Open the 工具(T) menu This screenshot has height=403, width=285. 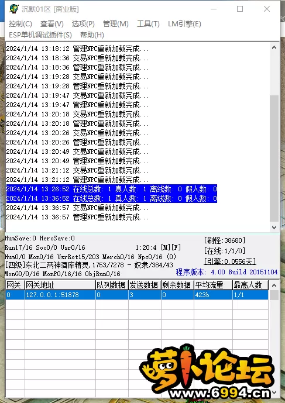pyautogui.click(x=148, y=24)
